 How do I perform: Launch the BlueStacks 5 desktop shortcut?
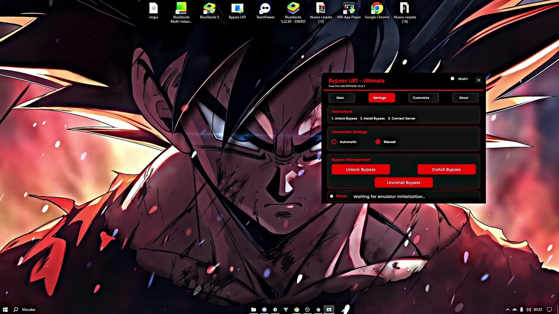pyautogui.click(x=209, y=11)
